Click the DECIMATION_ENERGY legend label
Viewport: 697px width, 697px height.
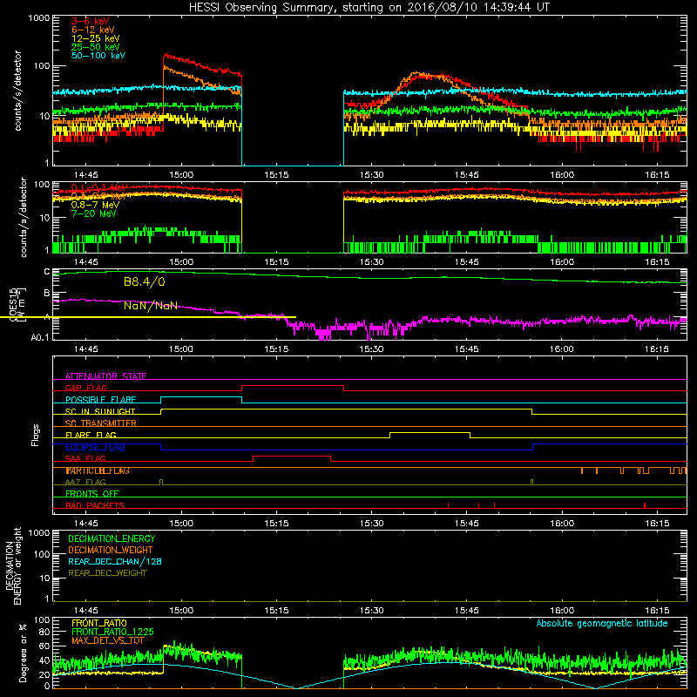click(x=112, y=538)
